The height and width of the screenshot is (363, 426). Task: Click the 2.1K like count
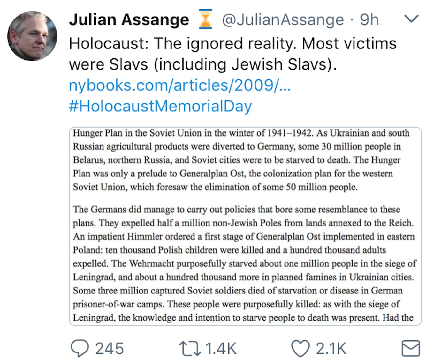[x=331, y=348]
